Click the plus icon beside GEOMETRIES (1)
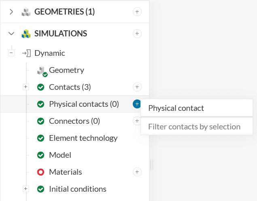Image resolution: width=257 pixels, height=201 pixels. [137, 12]
